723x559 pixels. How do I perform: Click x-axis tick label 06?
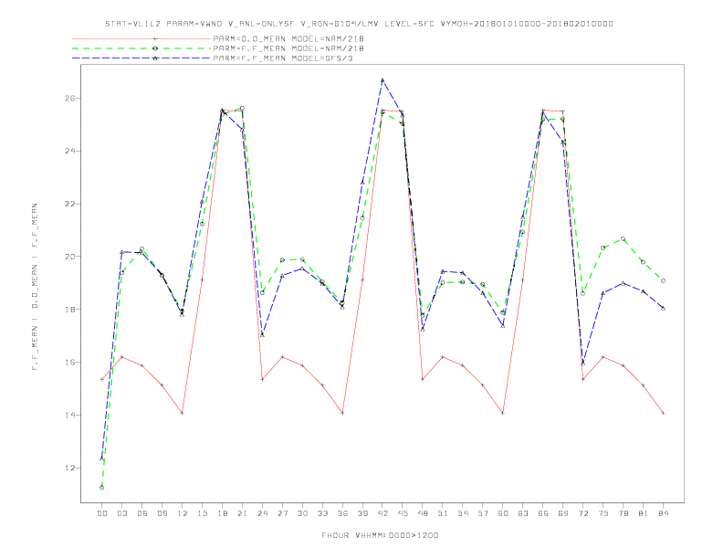142,513
